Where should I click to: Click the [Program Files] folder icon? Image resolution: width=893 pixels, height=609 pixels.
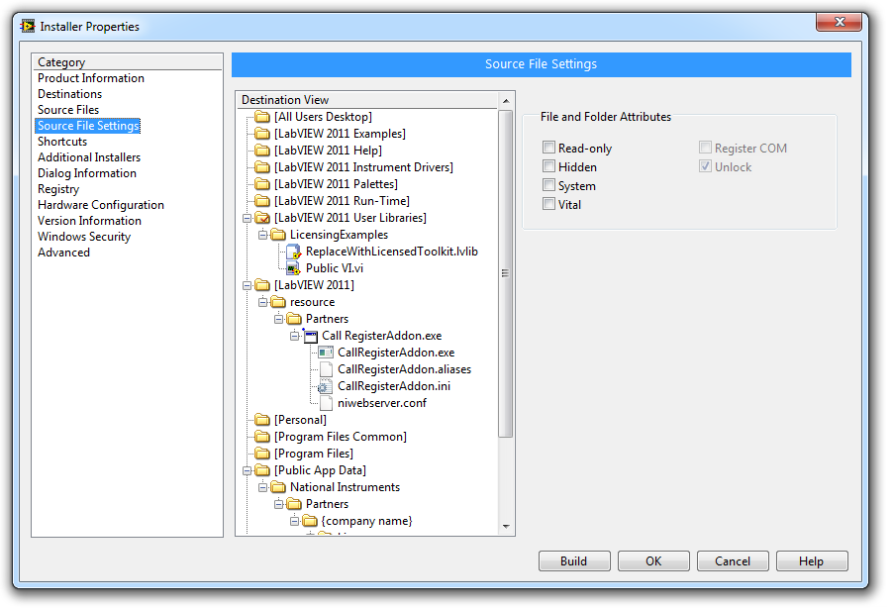point(262,455)
